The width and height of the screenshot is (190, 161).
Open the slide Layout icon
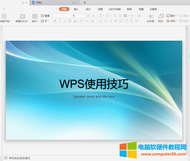coord(35,16)
